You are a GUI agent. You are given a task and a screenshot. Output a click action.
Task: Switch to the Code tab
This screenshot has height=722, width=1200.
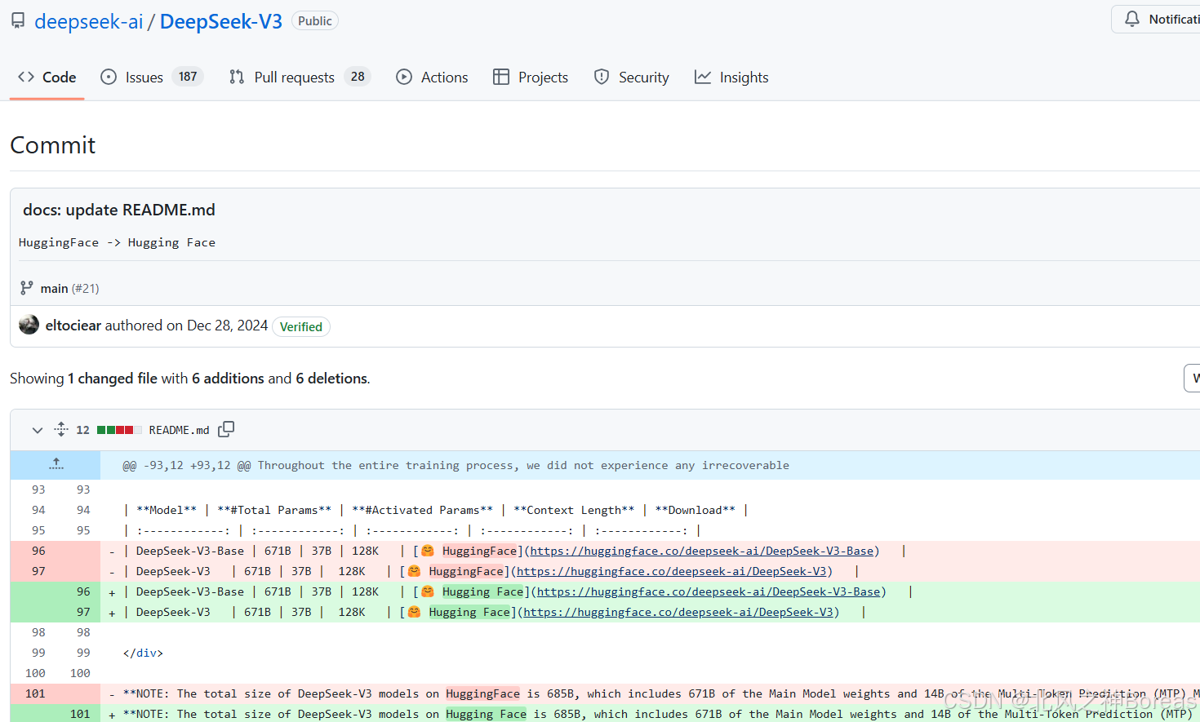pos(59,77)
